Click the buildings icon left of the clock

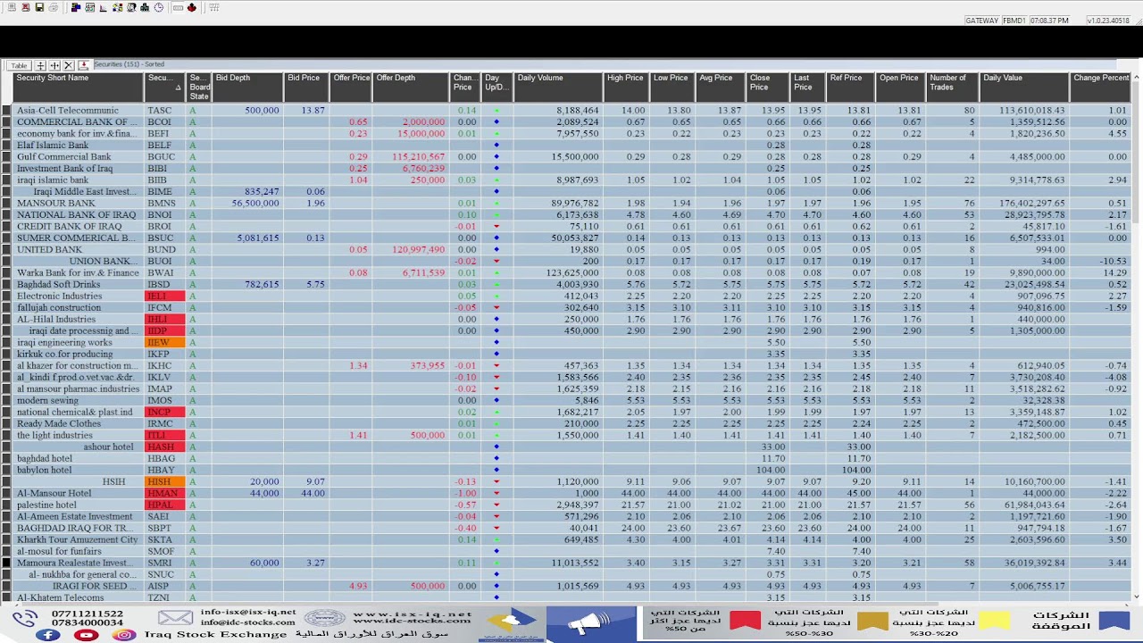click(145, 7)
